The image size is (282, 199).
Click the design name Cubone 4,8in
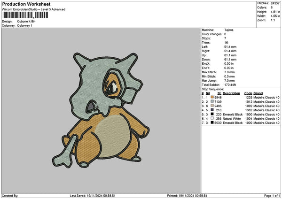[28, 21]
